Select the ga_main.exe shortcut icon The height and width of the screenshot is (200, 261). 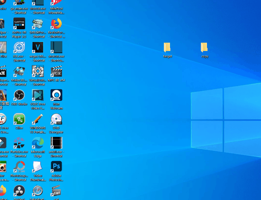[19, 3]
